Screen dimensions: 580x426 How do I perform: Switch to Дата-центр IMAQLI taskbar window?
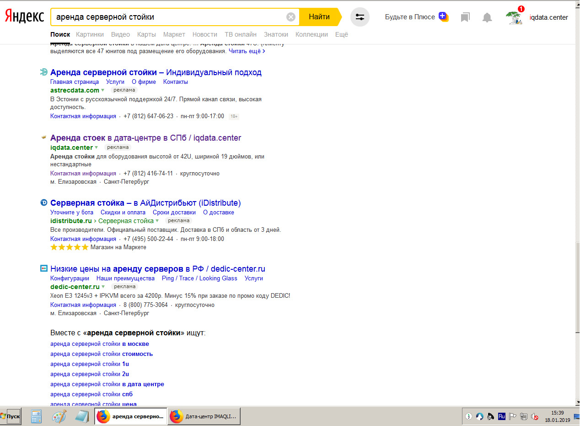click(204, 416)
